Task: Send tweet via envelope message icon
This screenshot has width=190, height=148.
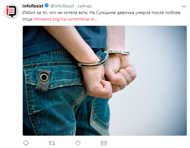Action: (104, 143)
